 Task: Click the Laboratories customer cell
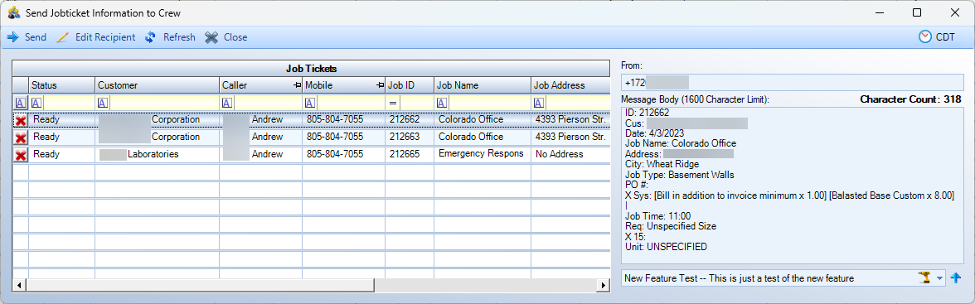[x=158, y=154]
